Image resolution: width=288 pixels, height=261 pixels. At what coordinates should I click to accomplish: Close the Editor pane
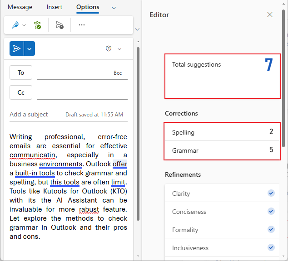point(270,15)
